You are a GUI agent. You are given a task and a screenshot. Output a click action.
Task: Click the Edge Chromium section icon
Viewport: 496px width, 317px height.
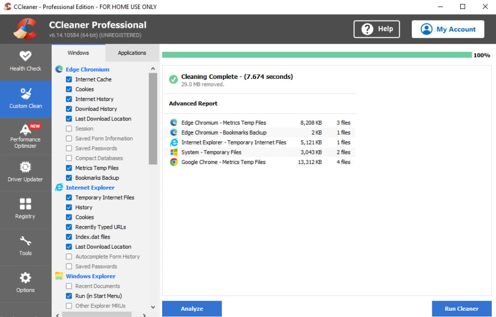click(59, 69)
